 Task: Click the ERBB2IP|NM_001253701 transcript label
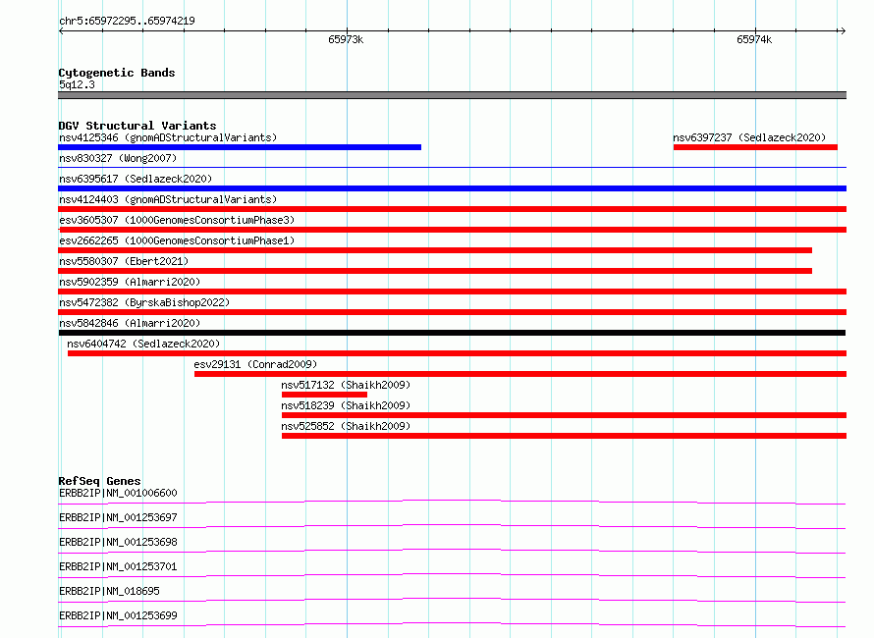118,566
